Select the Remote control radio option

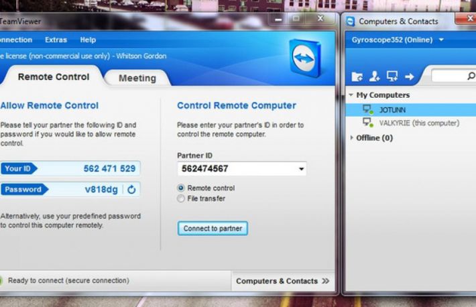coord(181,188)
